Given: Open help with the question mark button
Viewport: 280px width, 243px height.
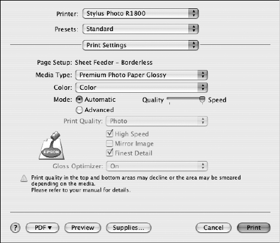Looking at the screenshot, I should [15, 227].
